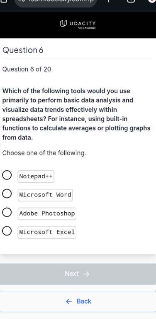Select the Adobe Photoshop radio button
This screenshot has width=156, height=319.
[x=7, y=212]
